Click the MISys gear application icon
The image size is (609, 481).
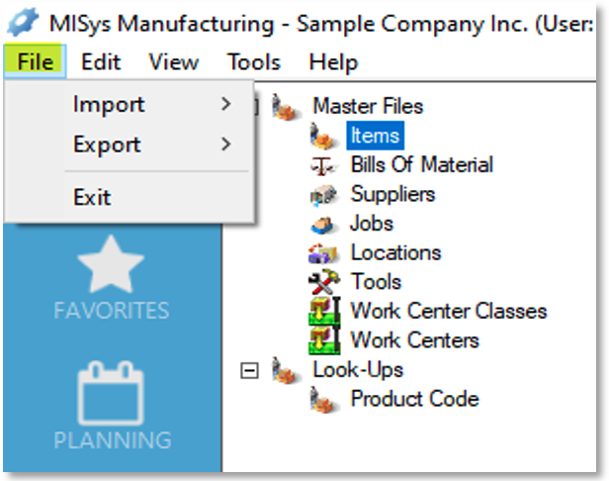click(x=24, y=22)
